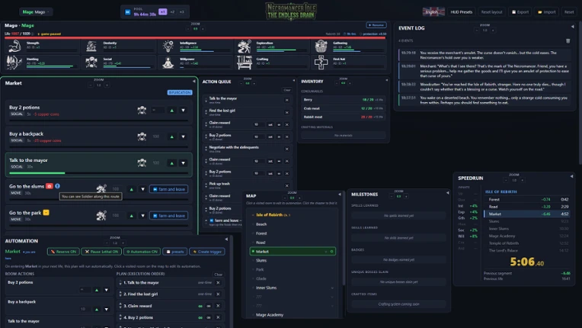Viewport: 582px width, 328px height.
Task: Expand Inner Slums in the map list
Action: [x=332, y=288]
